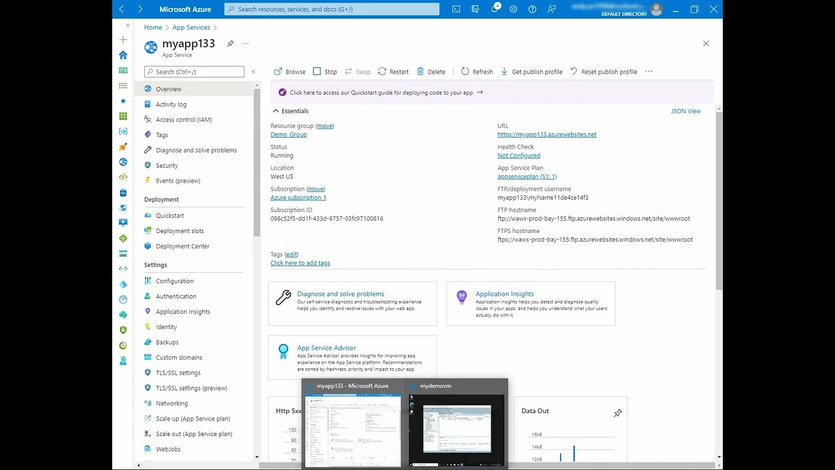This screenshot has height=470, width=835.
Task: Collapse the resource menu with double chevron
Action: click(254, 72)
